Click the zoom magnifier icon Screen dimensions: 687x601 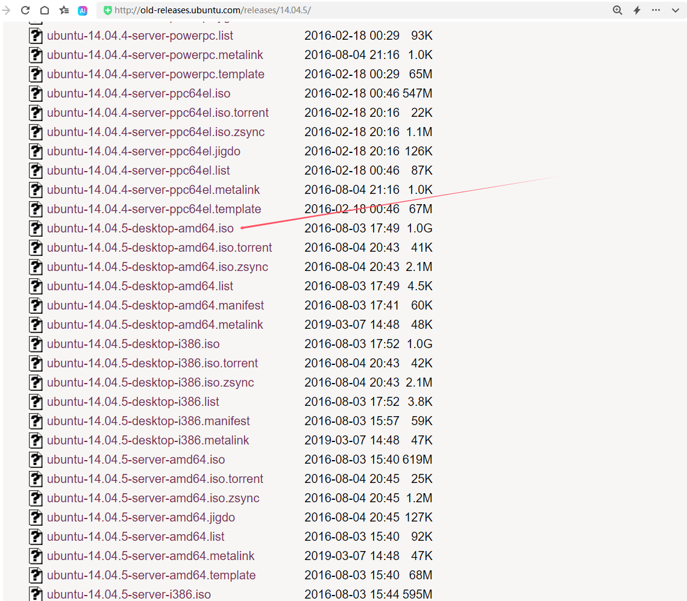[617, 10]
